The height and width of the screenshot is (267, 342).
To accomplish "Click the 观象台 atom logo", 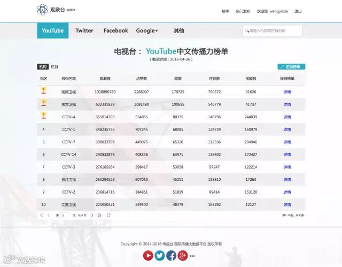I will (42, 10).
